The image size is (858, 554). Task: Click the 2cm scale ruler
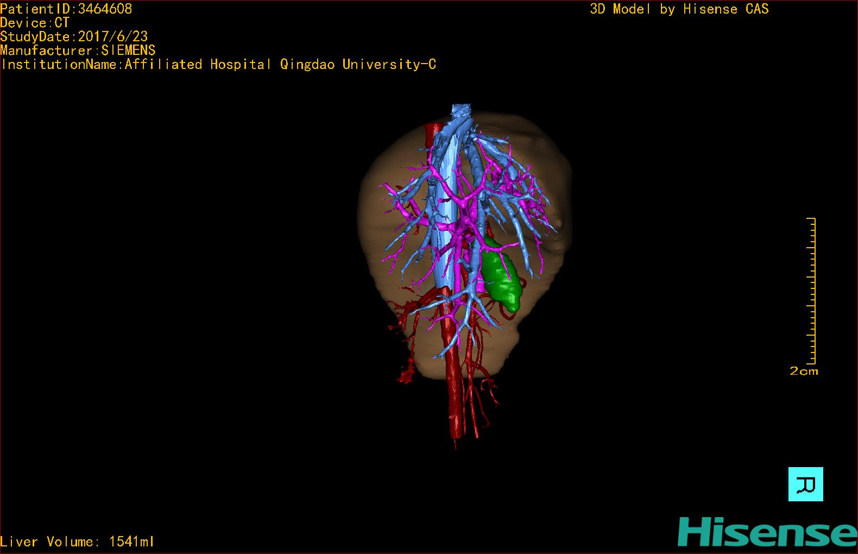point(811,291)
